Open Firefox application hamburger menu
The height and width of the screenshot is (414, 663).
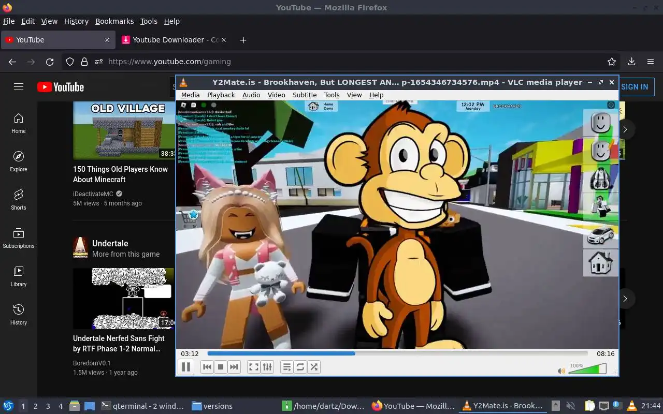tap(651, 62)
